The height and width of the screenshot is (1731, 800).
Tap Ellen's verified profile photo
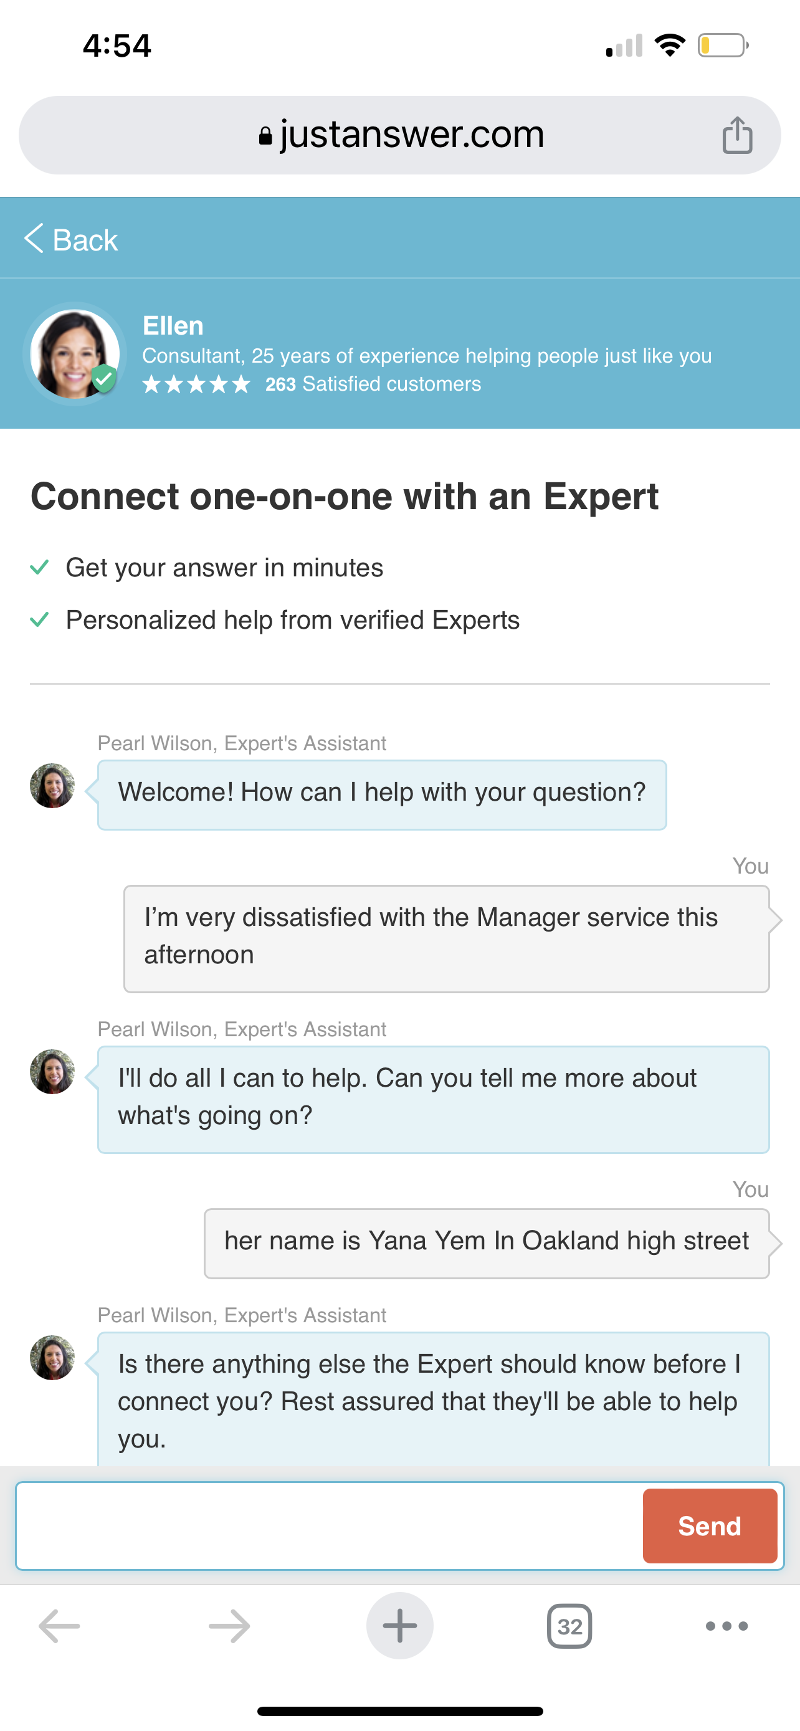click(75, 353)
